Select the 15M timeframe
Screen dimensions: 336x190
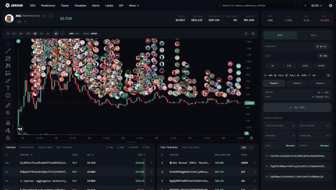(x=28, y=34)
